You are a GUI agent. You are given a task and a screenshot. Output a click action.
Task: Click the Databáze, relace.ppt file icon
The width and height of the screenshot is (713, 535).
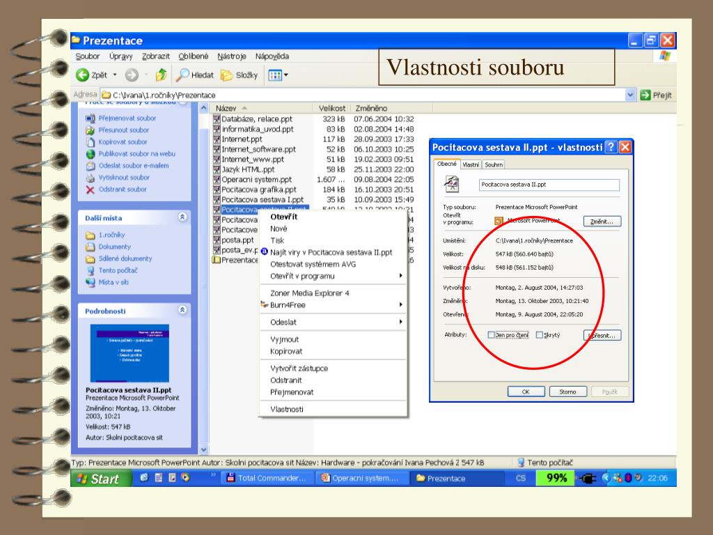tap(217, 119)
